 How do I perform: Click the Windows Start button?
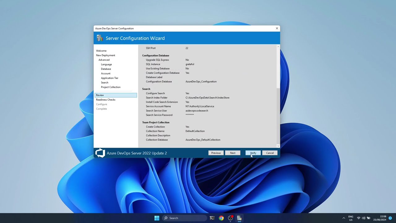157,218
